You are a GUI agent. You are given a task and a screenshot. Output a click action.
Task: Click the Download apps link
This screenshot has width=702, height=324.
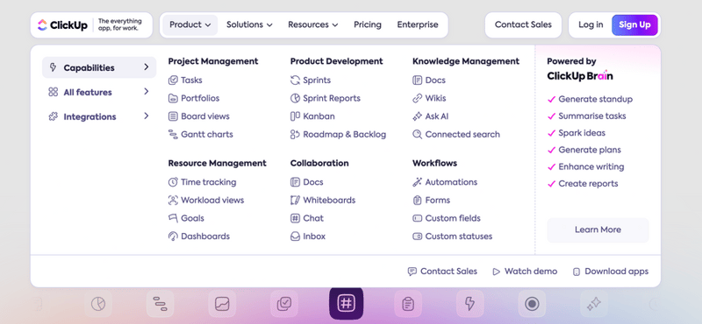point(611,271)
